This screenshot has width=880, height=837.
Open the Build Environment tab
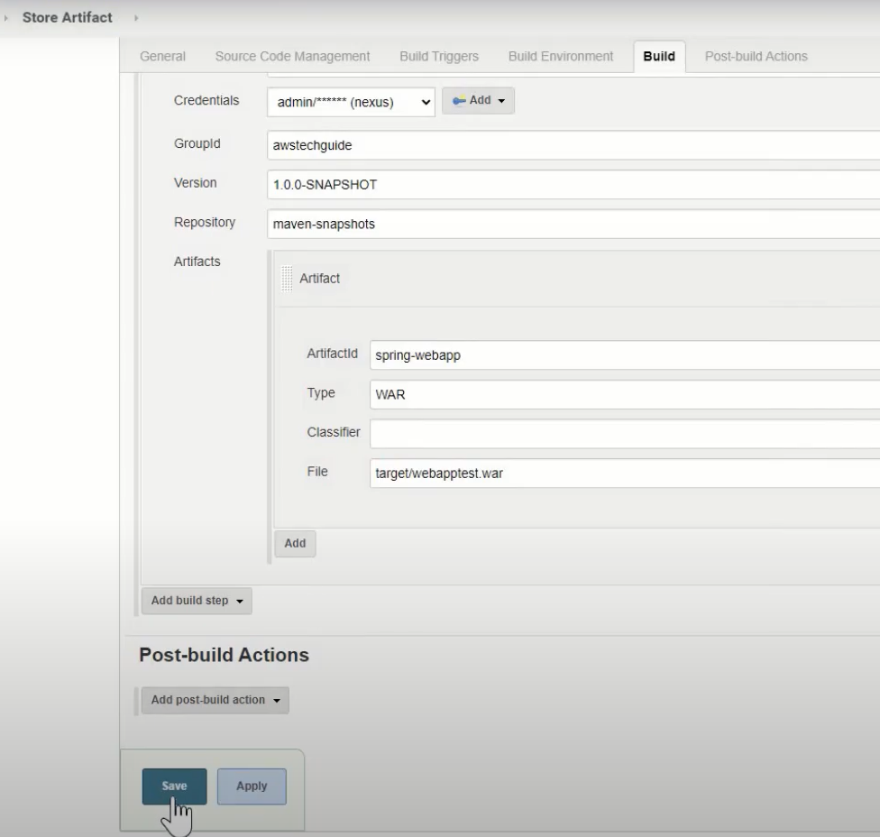tap(561, 56)
